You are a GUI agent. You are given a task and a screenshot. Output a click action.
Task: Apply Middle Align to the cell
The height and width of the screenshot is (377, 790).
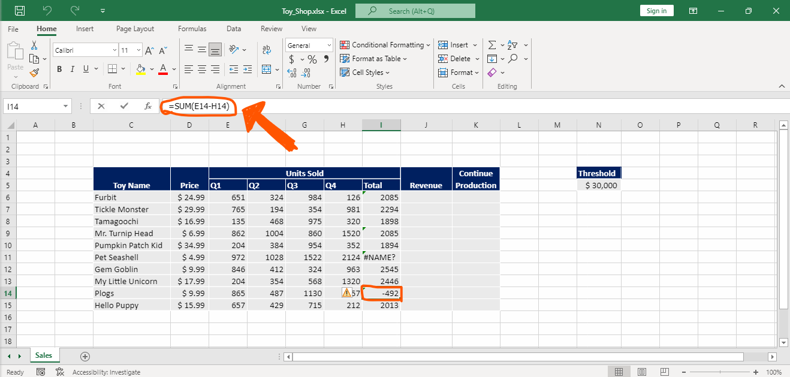point(202,49)
